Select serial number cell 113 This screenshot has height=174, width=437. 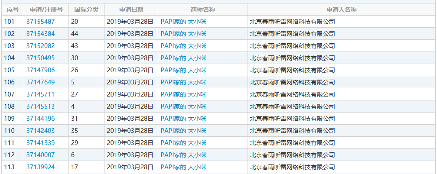[x=13, y=168]
